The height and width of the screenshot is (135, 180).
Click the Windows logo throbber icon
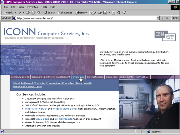coord(175,7)
